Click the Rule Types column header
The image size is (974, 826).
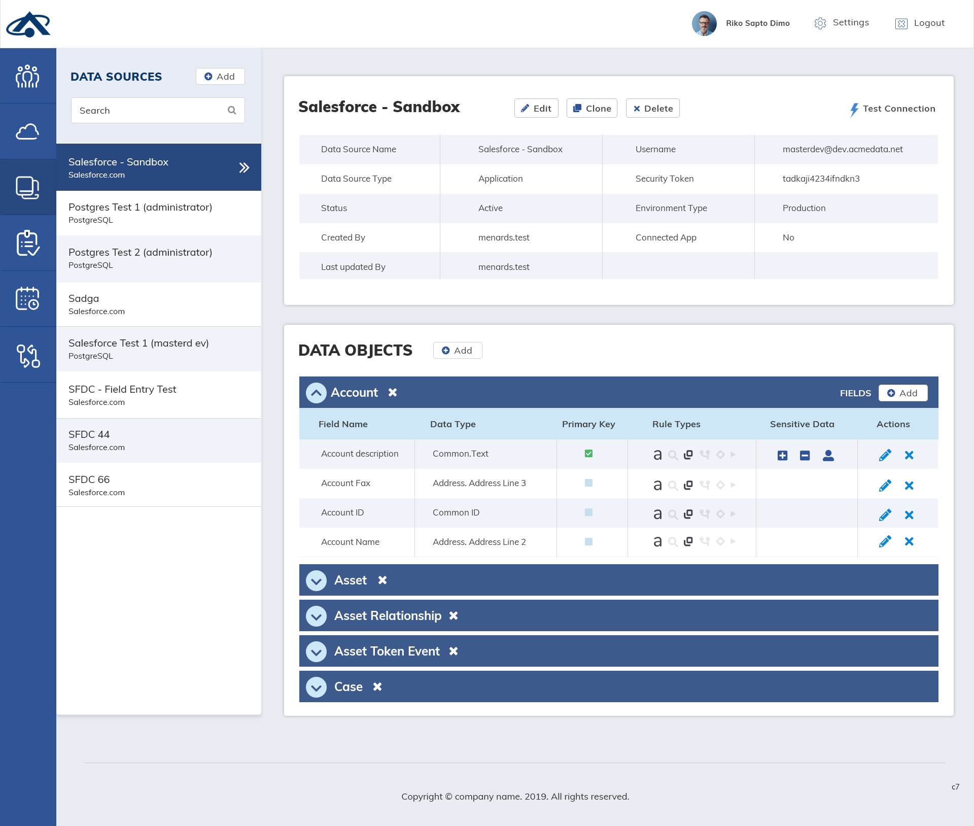[676, 424]
